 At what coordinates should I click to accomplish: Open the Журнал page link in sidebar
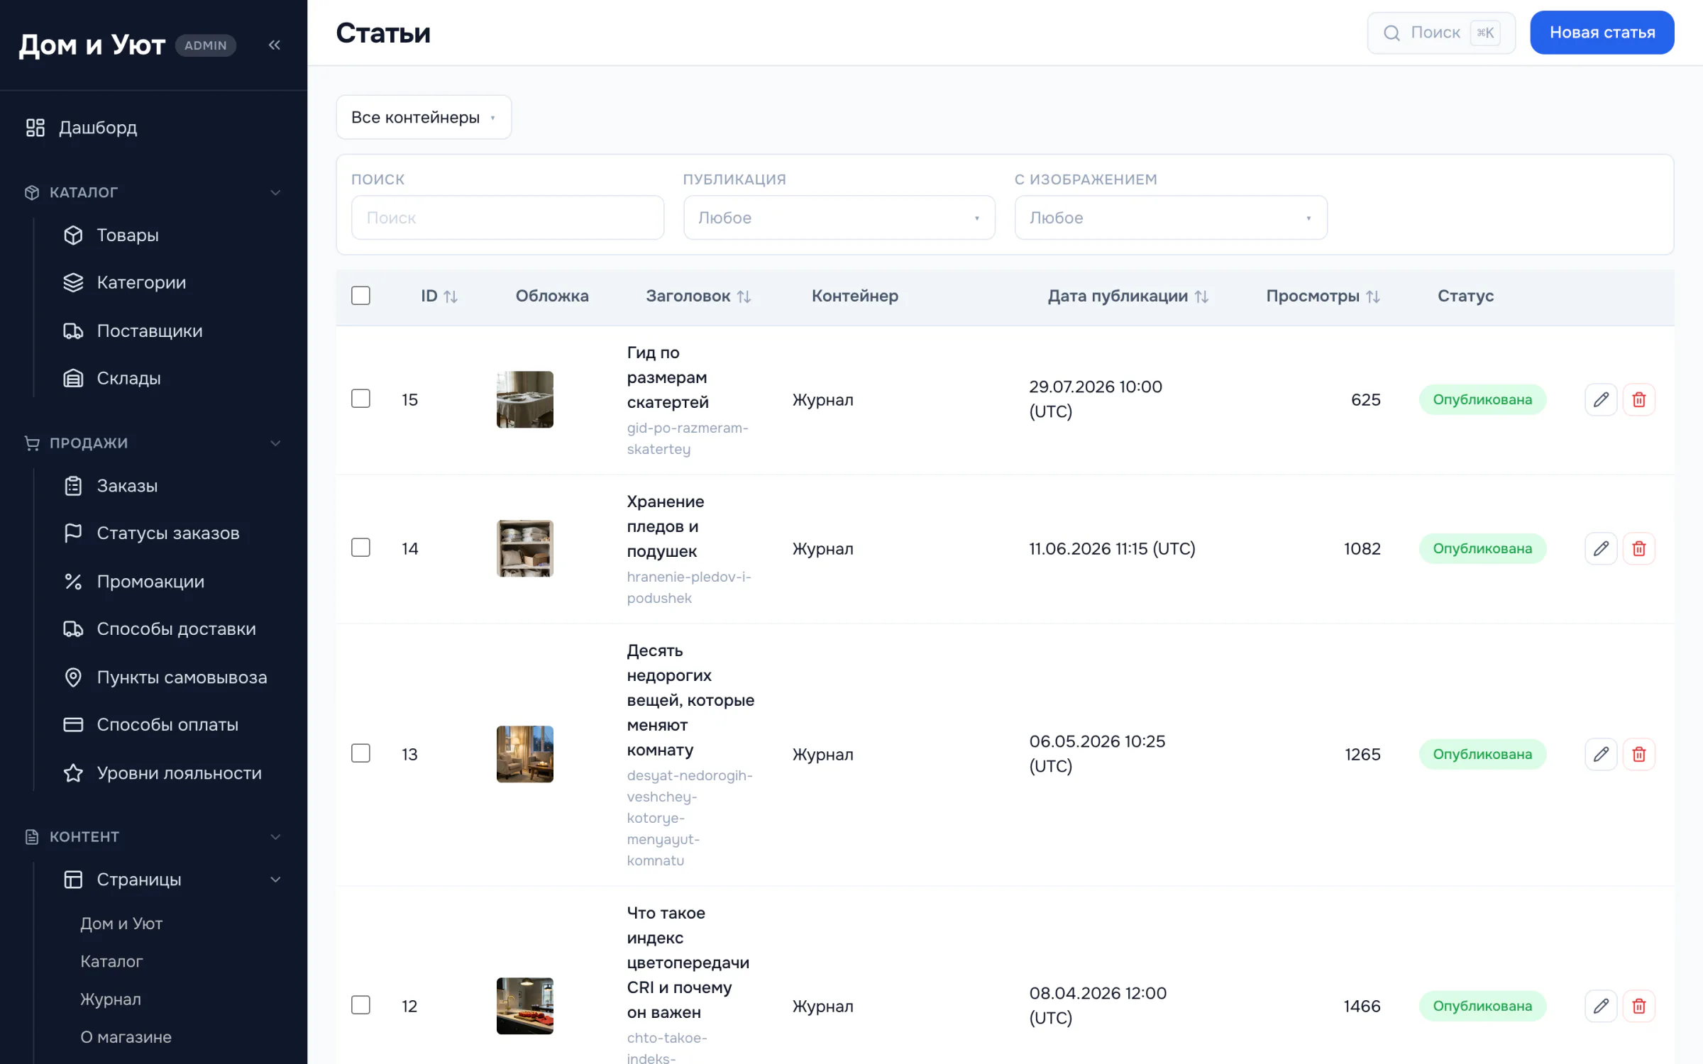point(111,999)
